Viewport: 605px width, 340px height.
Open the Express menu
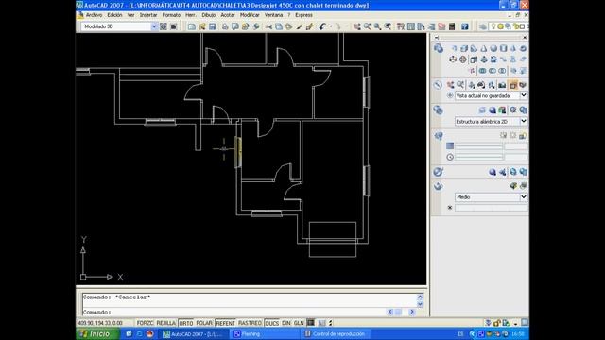point(303,15)
